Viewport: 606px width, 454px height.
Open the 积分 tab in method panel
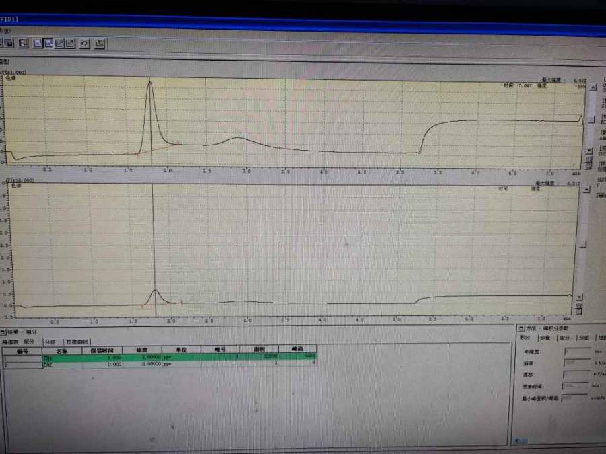coord(525,338)
